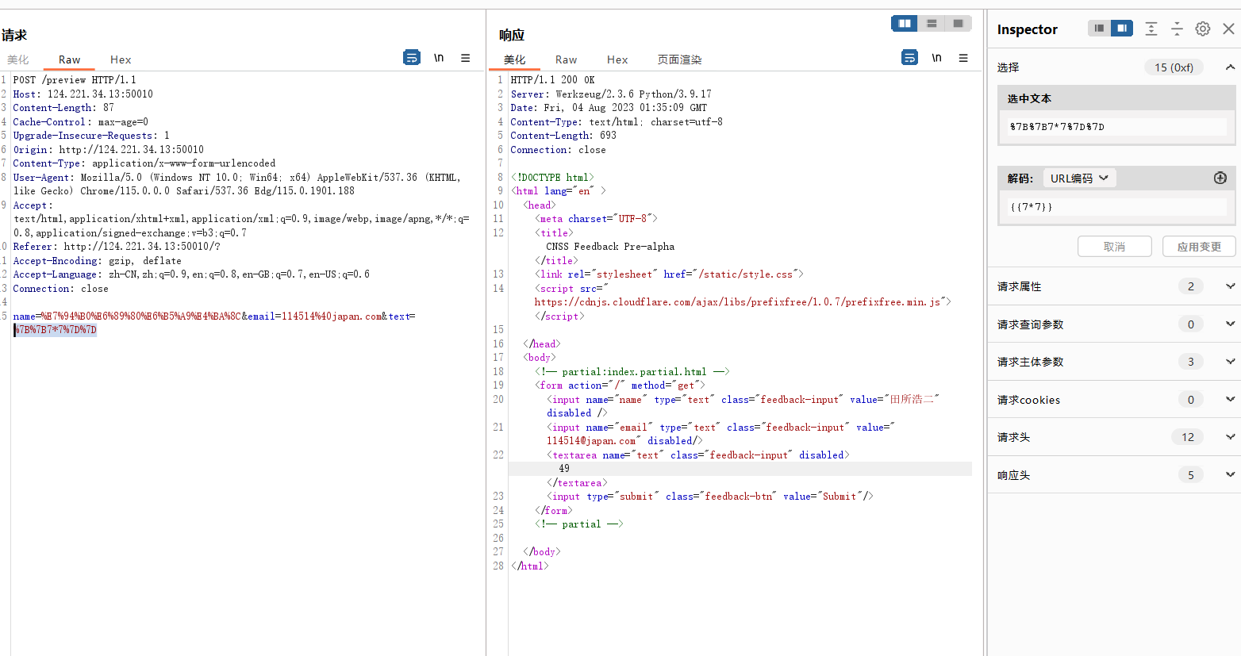Viewport: 1241px width, 656px height.
Task: Click the Content-Length: 693 response header
Action: point(563,136)
